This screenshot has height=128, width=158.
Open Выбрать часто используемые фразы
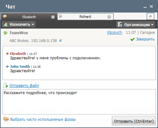[x=43, y=120]
